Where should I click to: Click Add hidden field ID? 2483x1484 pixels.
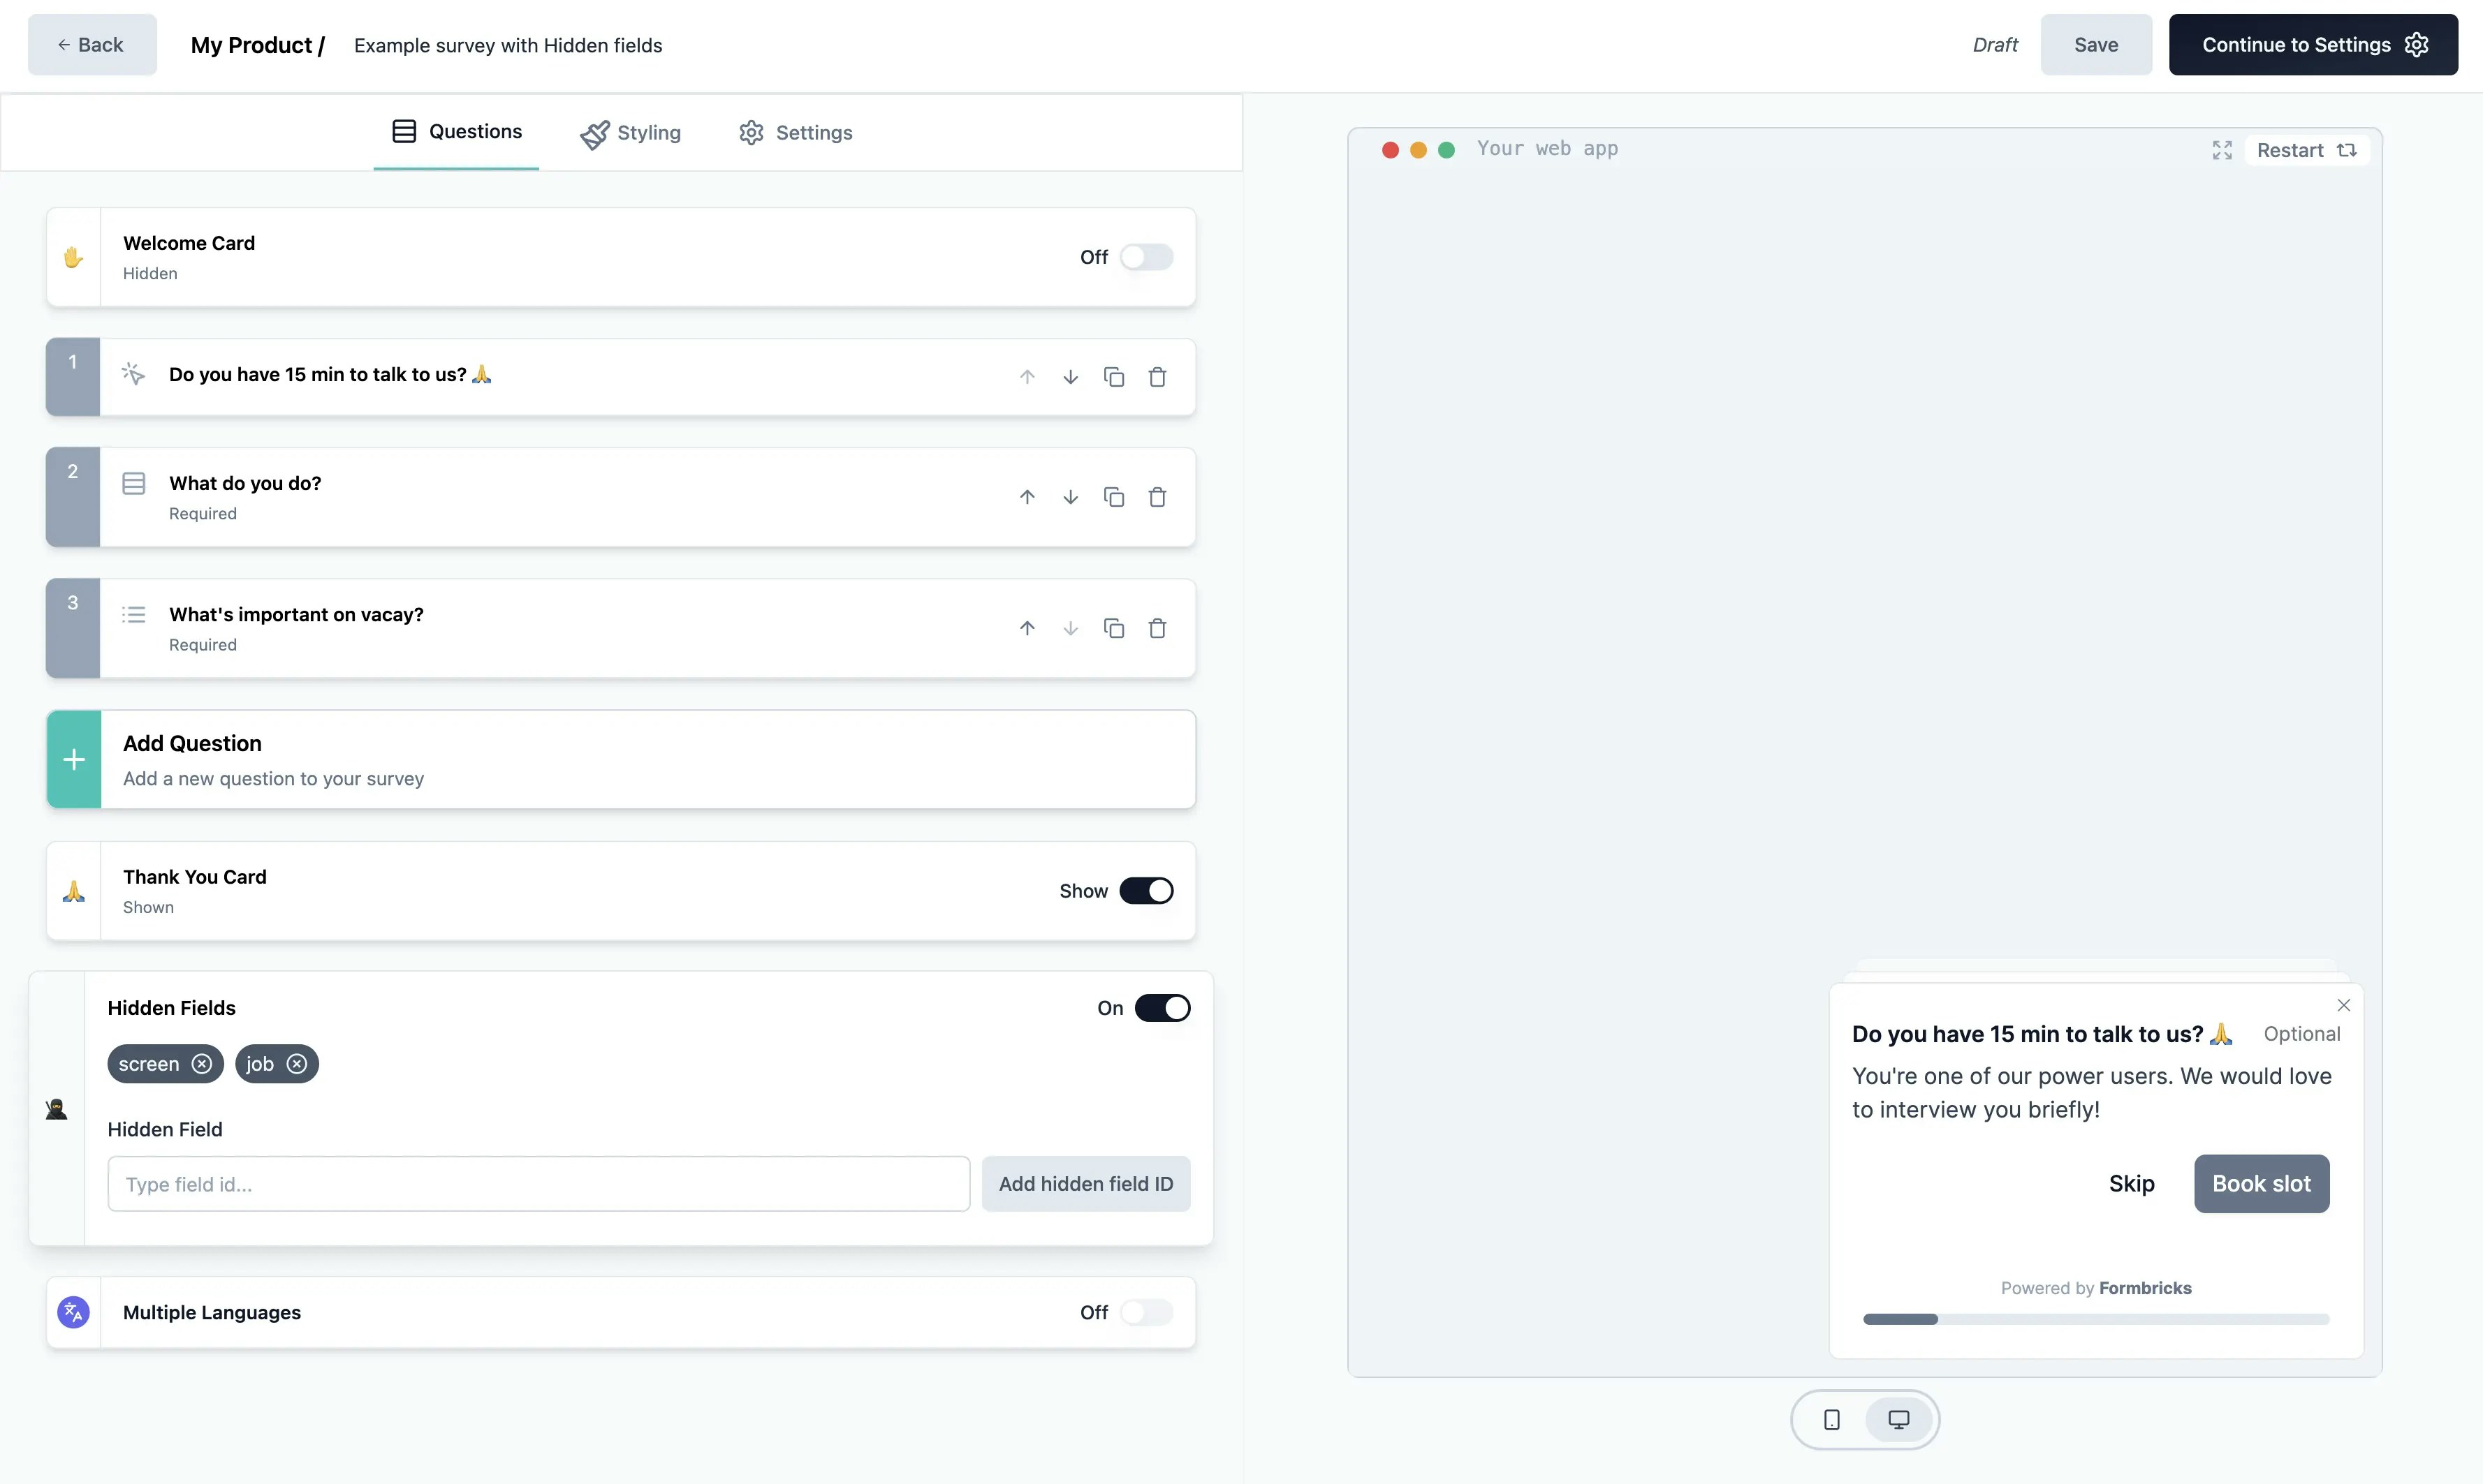[1085, 1184]
